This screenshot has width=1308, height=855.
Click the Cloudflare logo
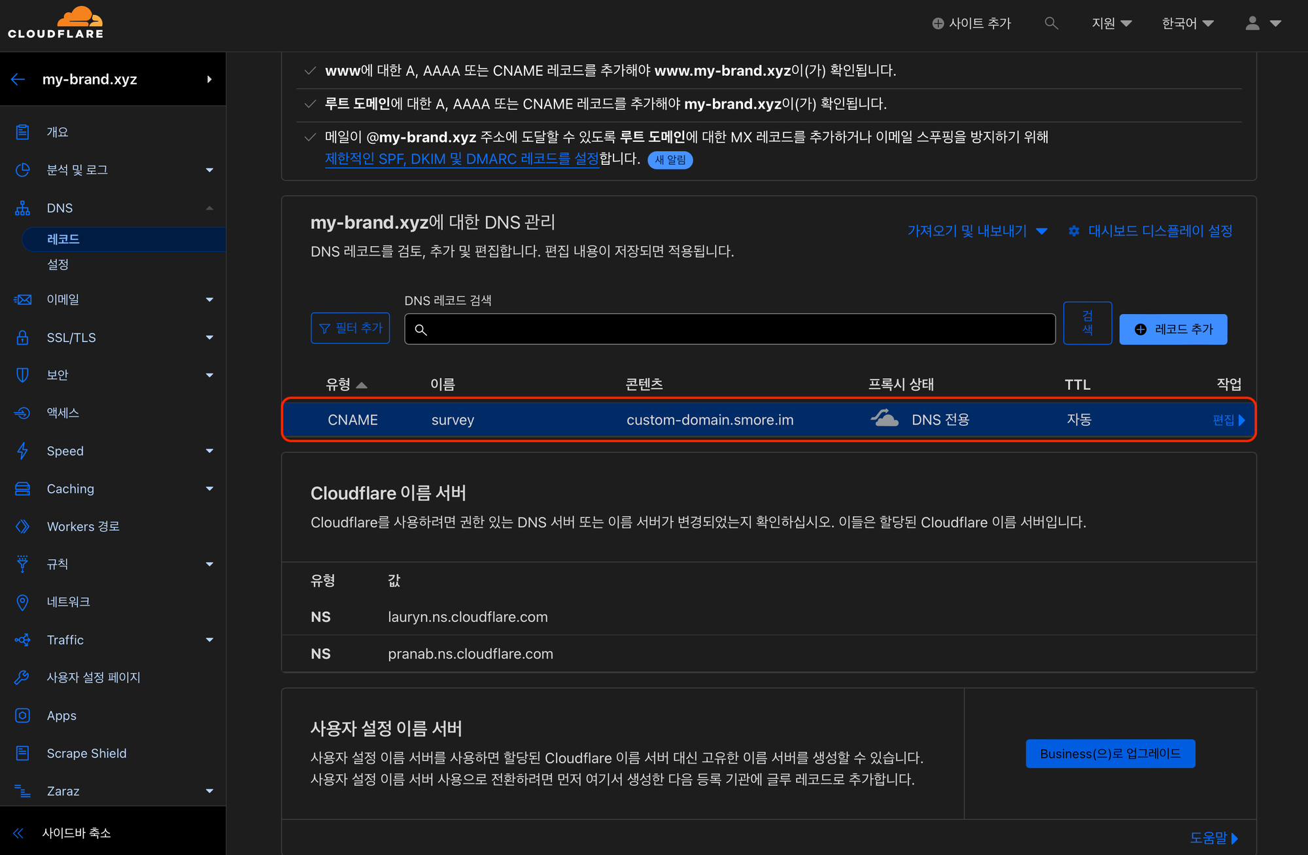(x=56, y=24)
